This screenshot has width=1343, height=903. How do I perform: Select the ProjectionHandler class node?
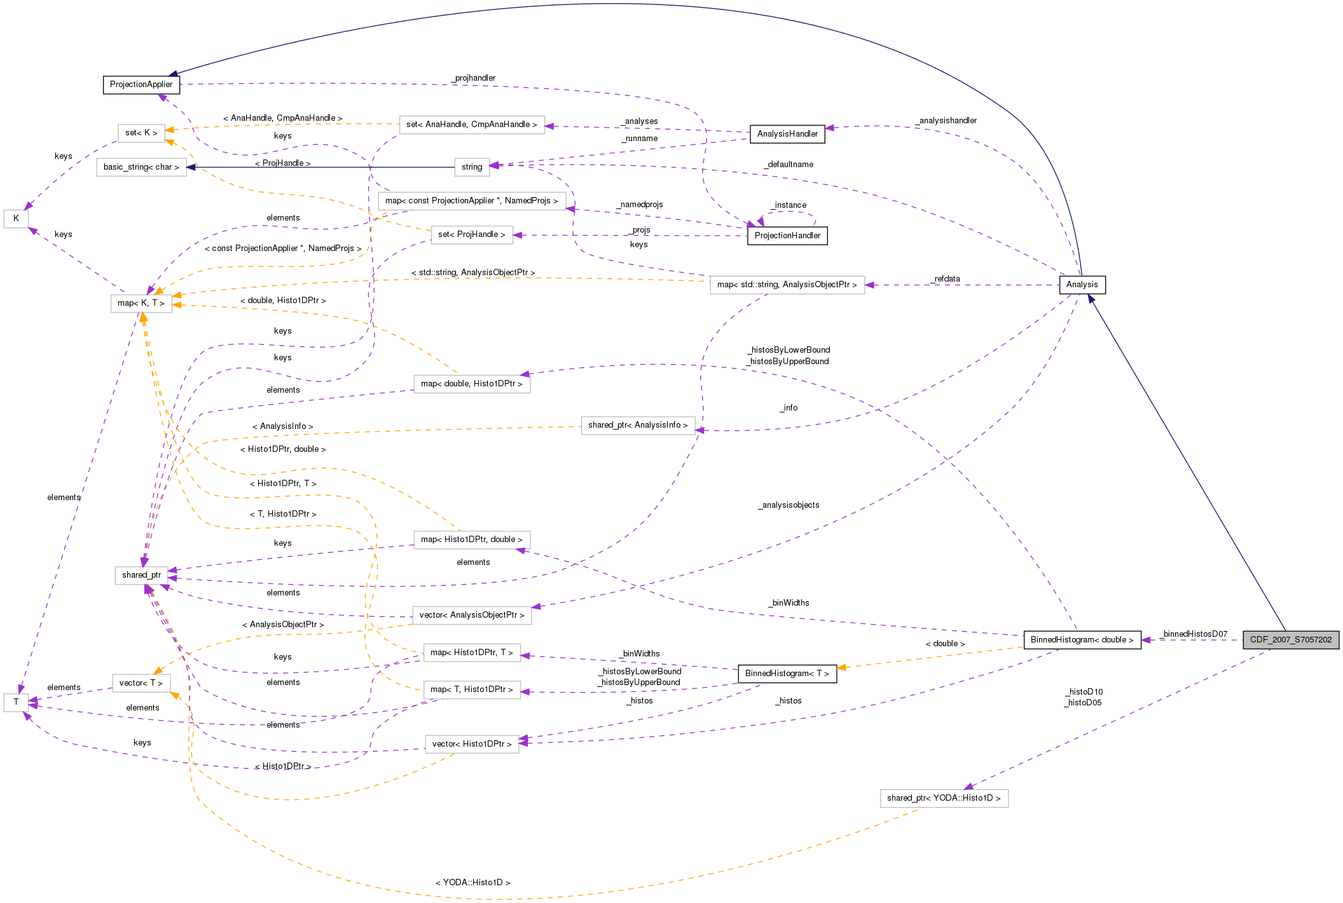tap(787, 236)
